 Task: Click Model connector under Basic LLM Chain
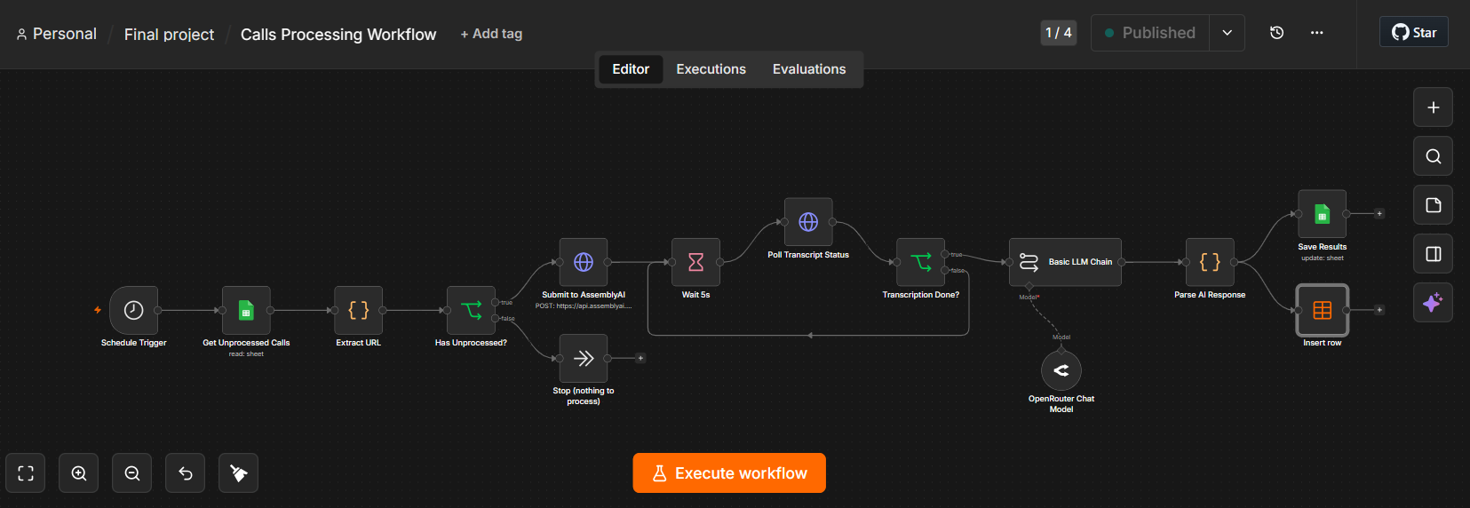[1029, 287]
